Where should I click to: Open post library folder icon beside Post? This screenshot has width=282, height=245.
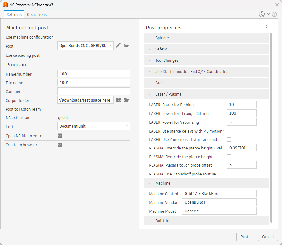tap(126, 45)
